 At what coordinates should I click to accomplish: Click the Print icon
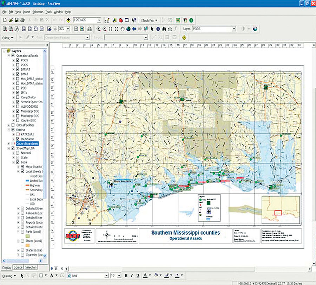pos(22,20)
